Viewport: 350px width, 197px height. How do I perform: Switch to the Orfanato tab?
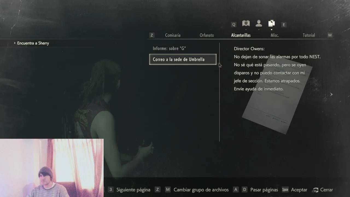pos(207,35)
